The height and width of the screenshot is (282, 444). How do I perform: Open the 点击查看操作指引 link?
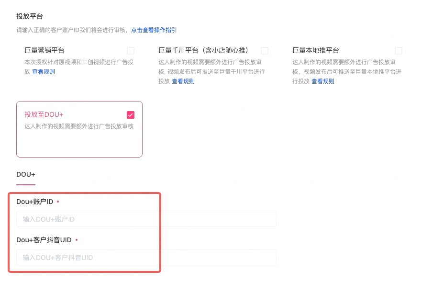point(154,30)
